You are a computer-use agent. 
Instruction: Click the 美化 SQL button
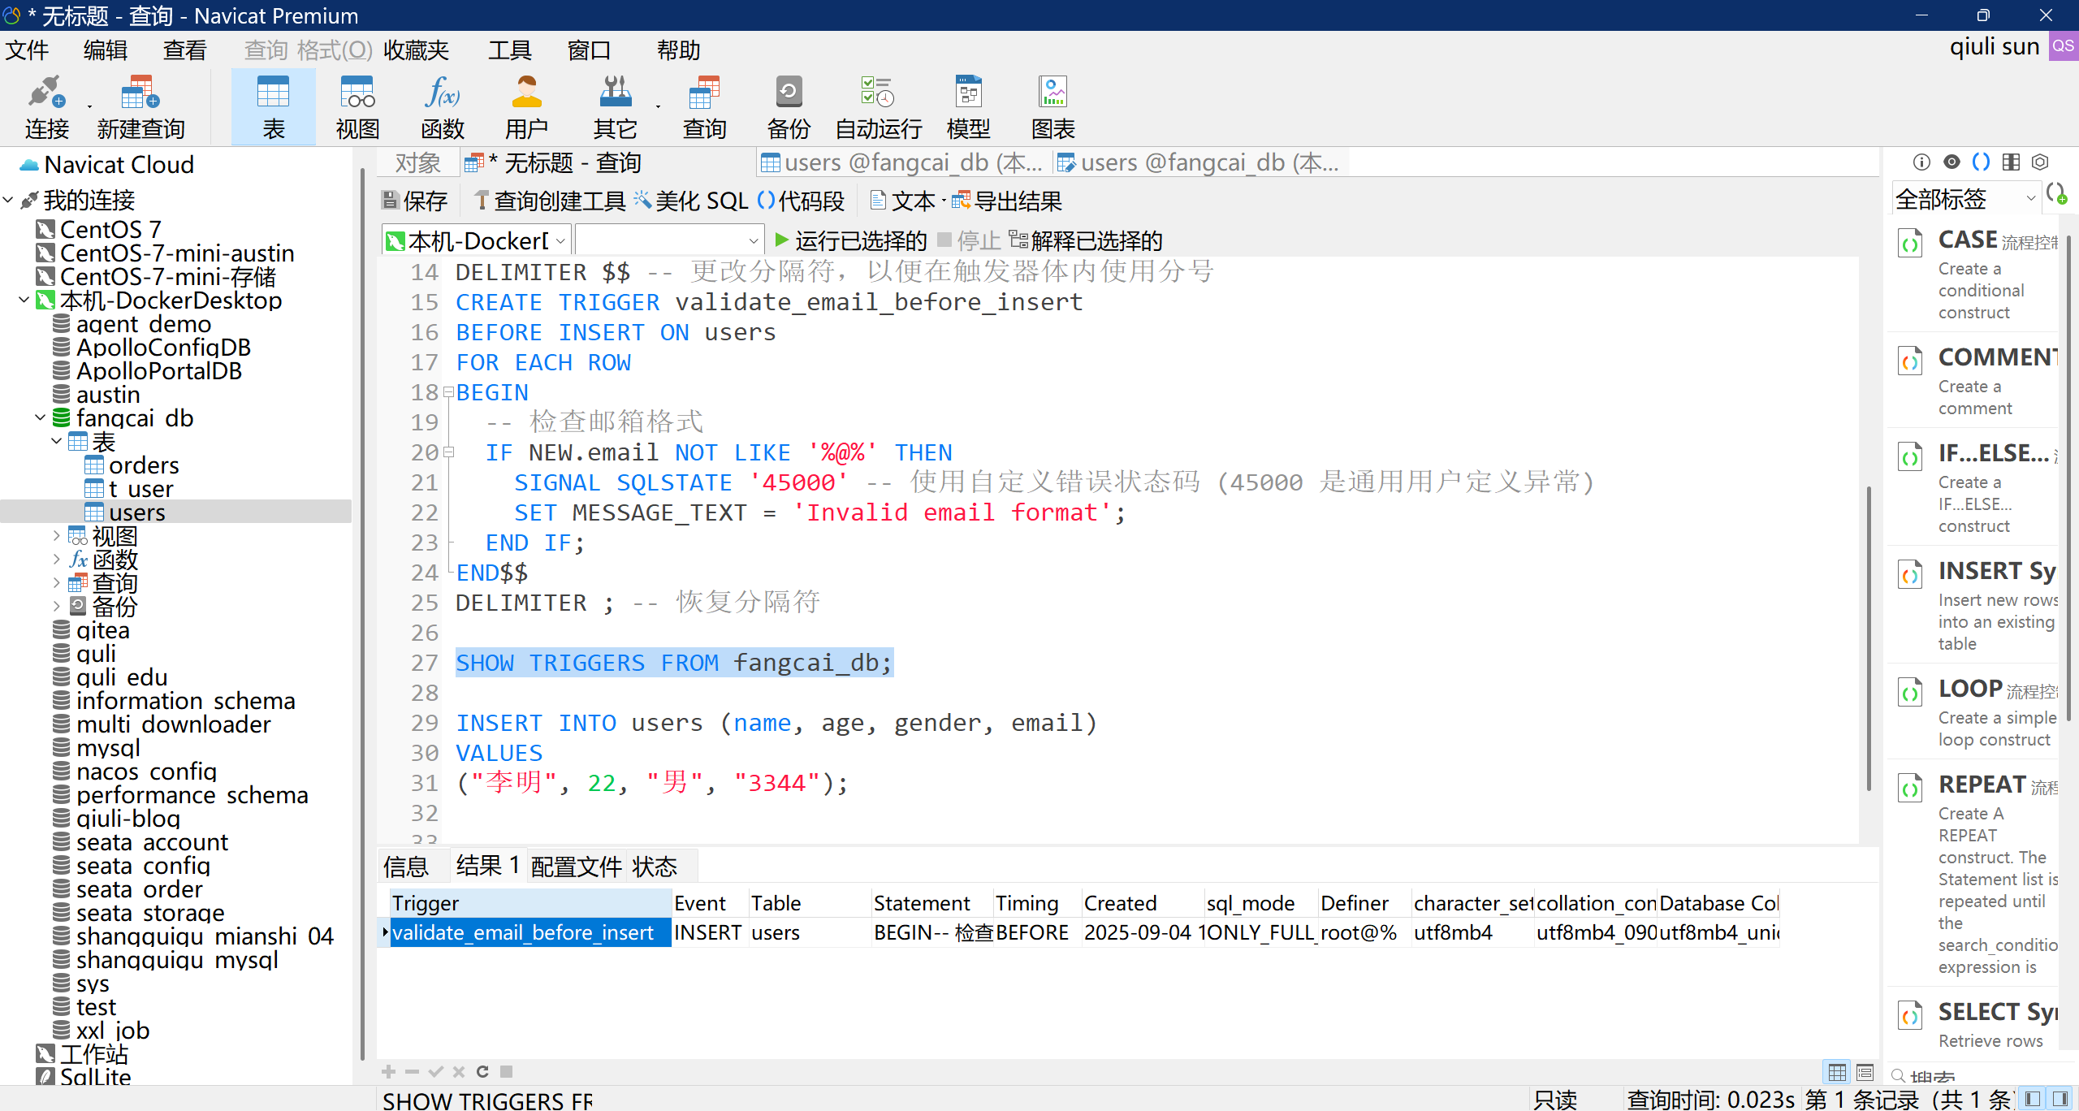[690, 201]
